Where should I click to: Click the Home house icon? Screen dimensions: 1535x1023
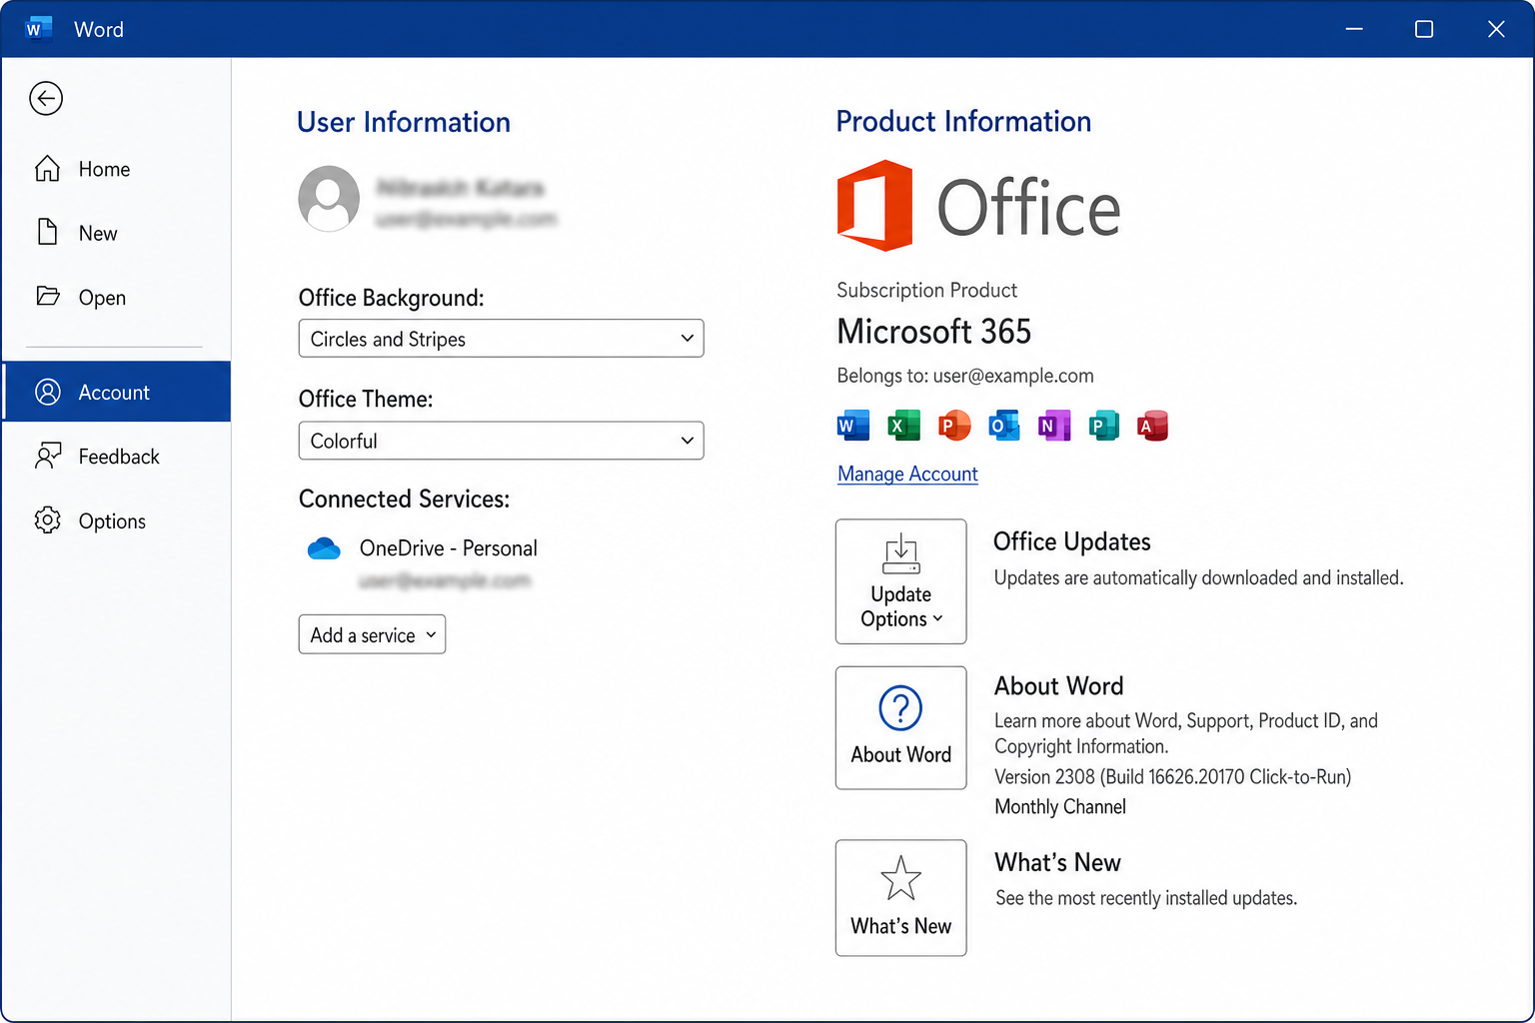pos(47,169)
